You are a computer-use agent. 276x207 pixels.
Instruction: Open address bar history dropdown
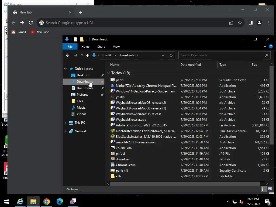163,55
